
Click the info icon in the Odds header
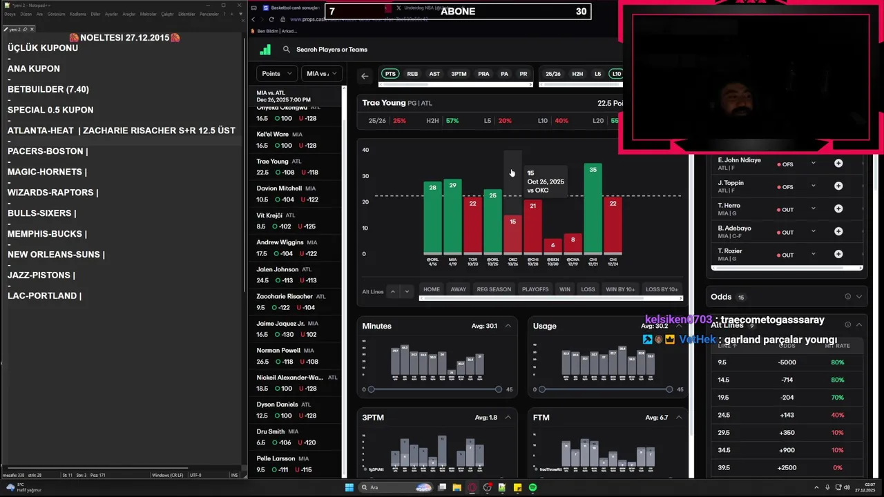(847, 297)
